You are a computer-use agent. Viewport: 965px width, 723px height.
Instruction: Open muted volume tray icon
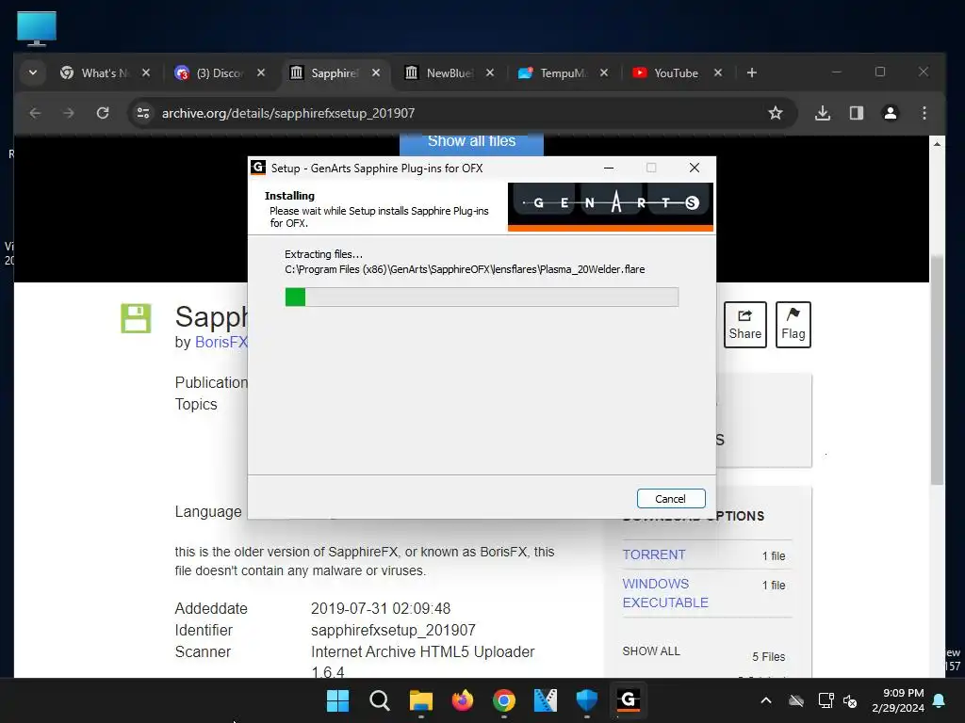851,700
